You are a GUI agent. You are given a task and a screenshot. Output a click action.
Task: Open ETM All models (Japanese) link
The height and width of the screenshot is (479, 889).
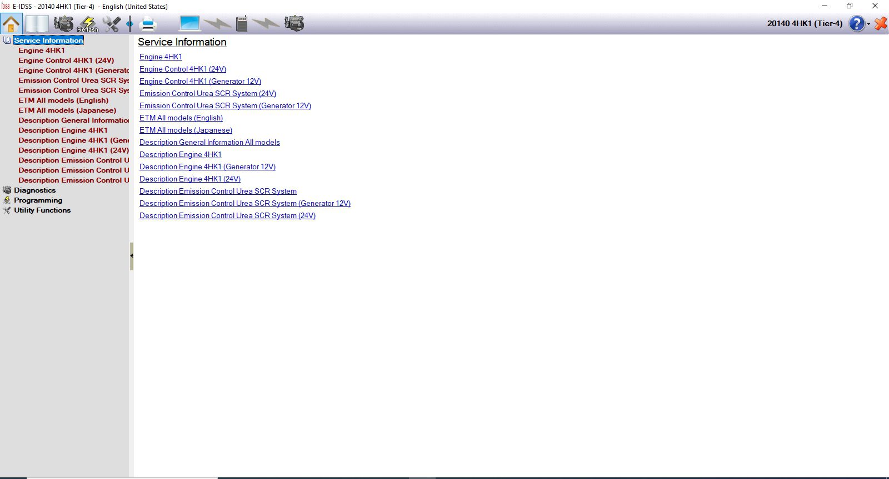(x=186, y=130)
